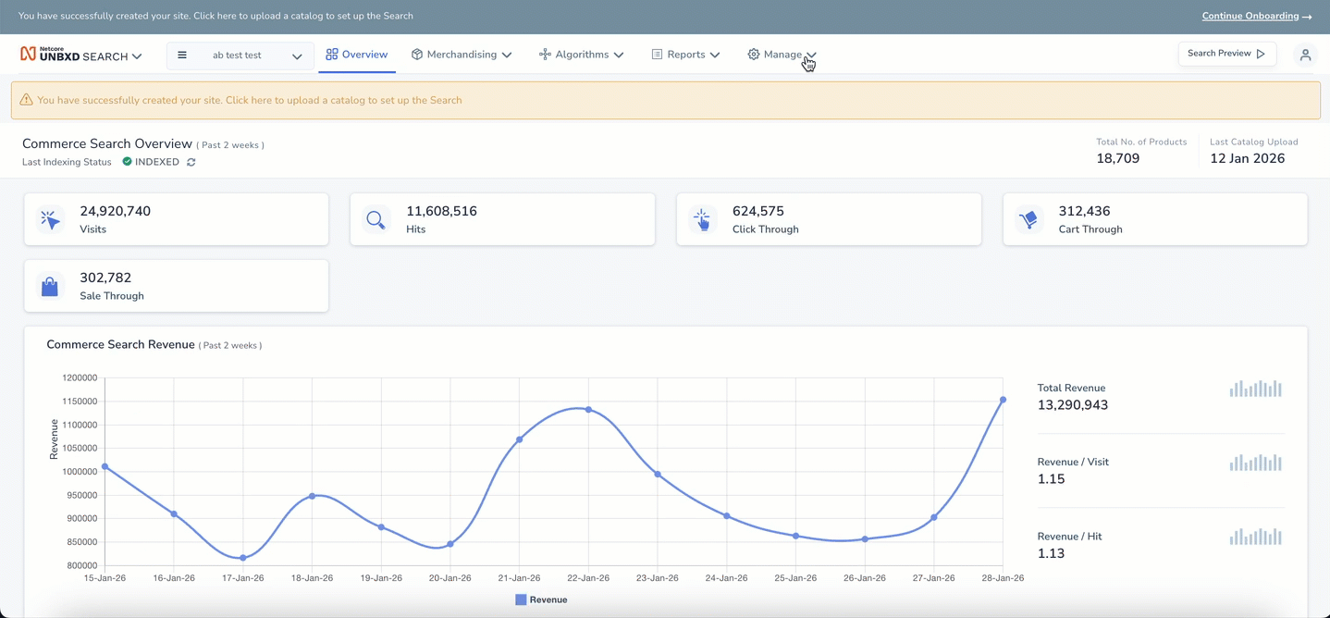
Task: Open the user profile icon
Action: 1305,55
